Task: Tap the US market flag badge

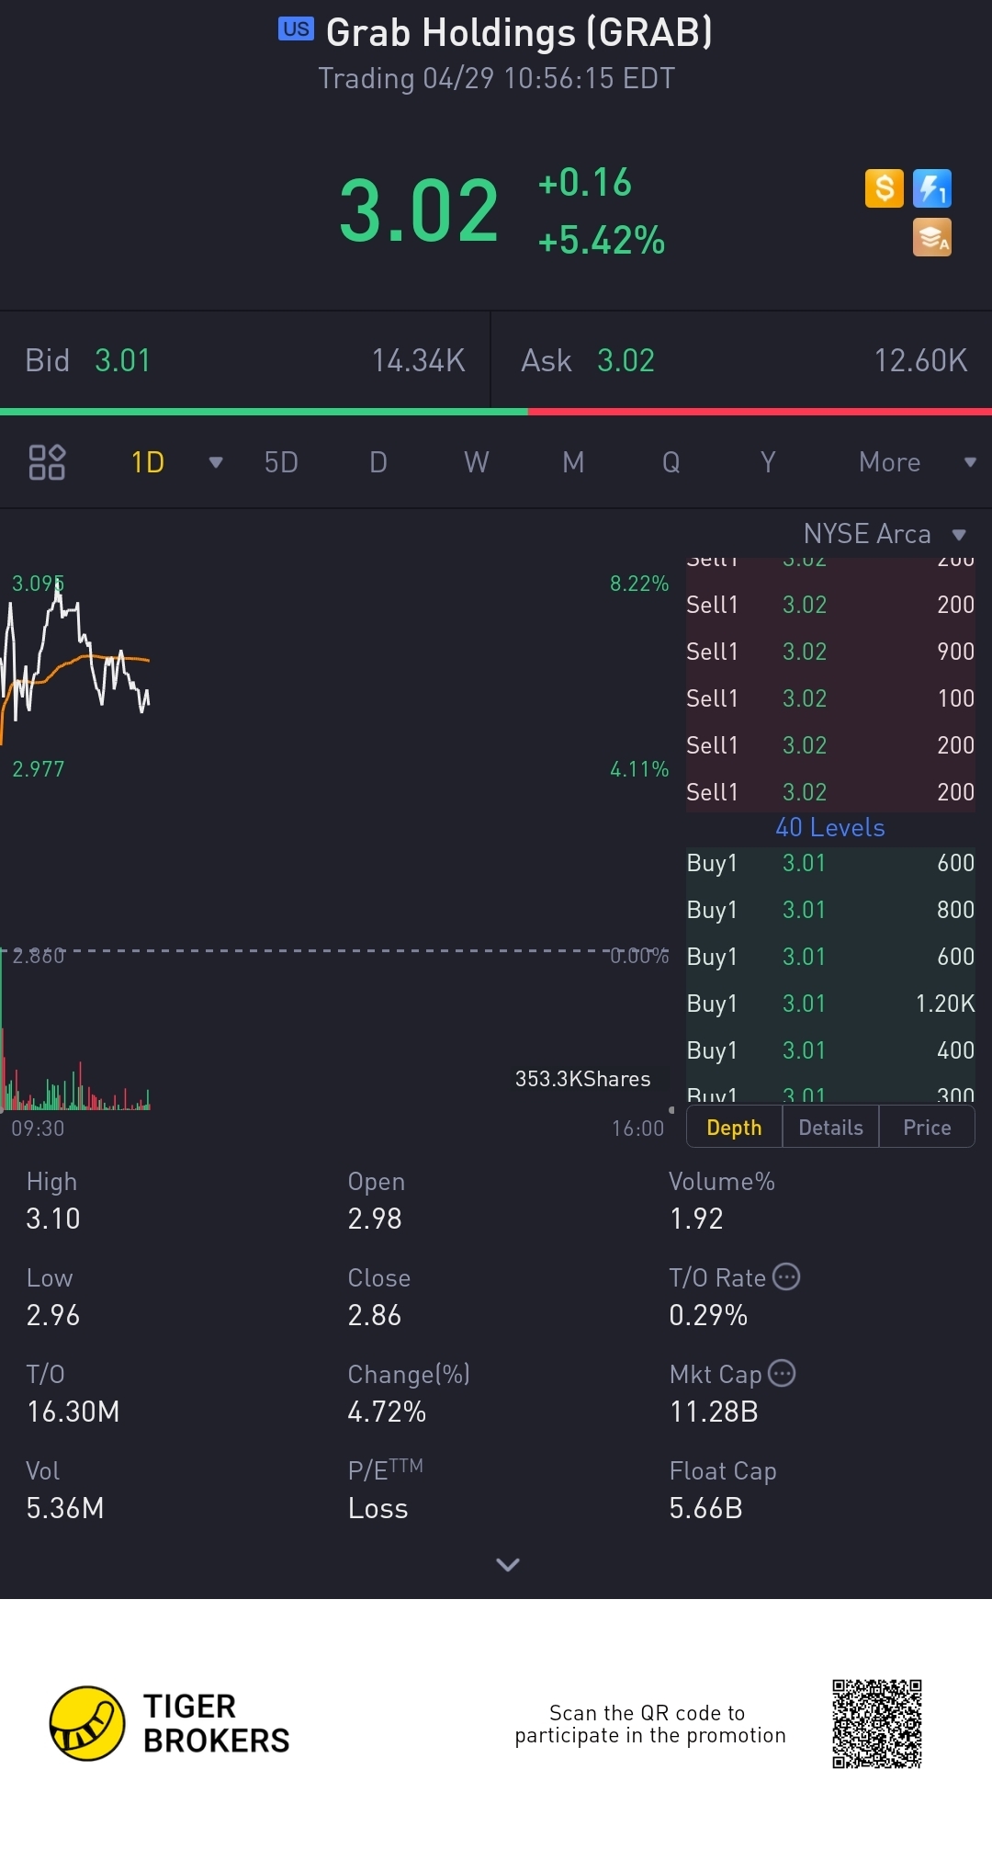Action: point(296,29)
